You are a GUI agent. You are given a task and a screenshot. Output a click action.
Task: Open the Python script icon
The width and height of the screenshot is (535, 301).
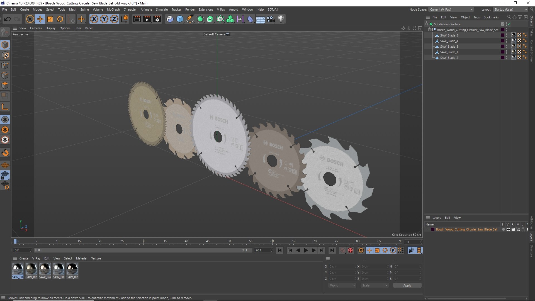[x=170, y=19]
